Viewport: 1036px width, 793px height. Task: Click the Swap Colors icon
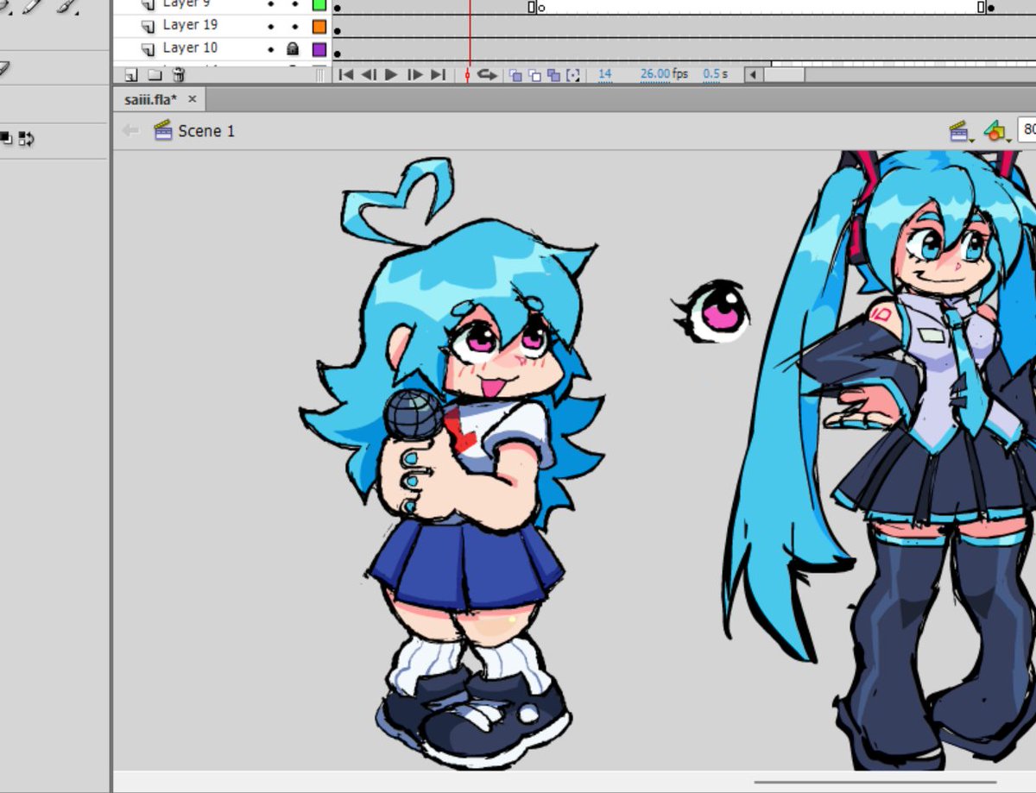(26, 138)
